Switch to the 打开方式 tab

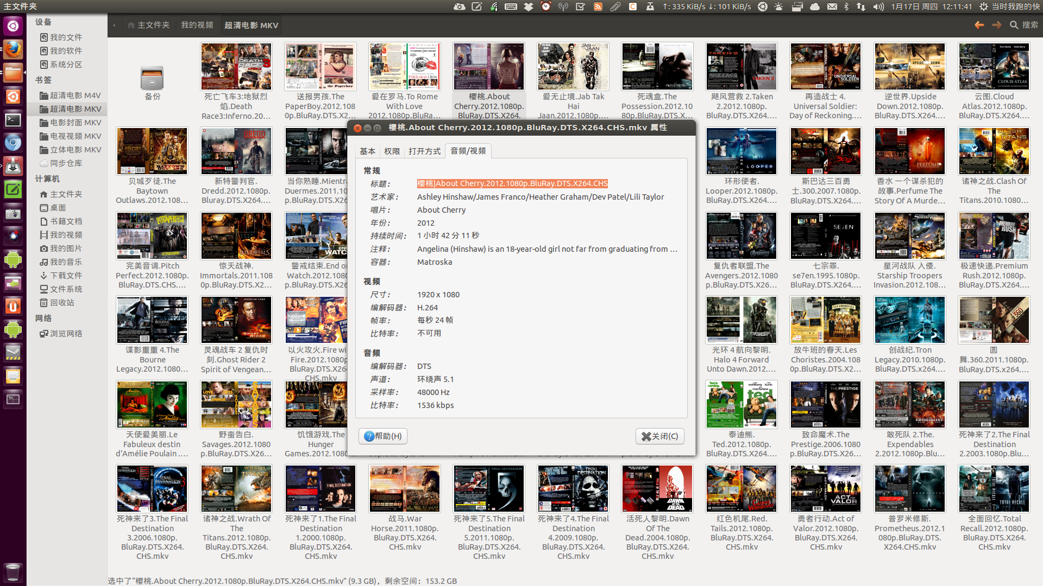coord(424,151)
